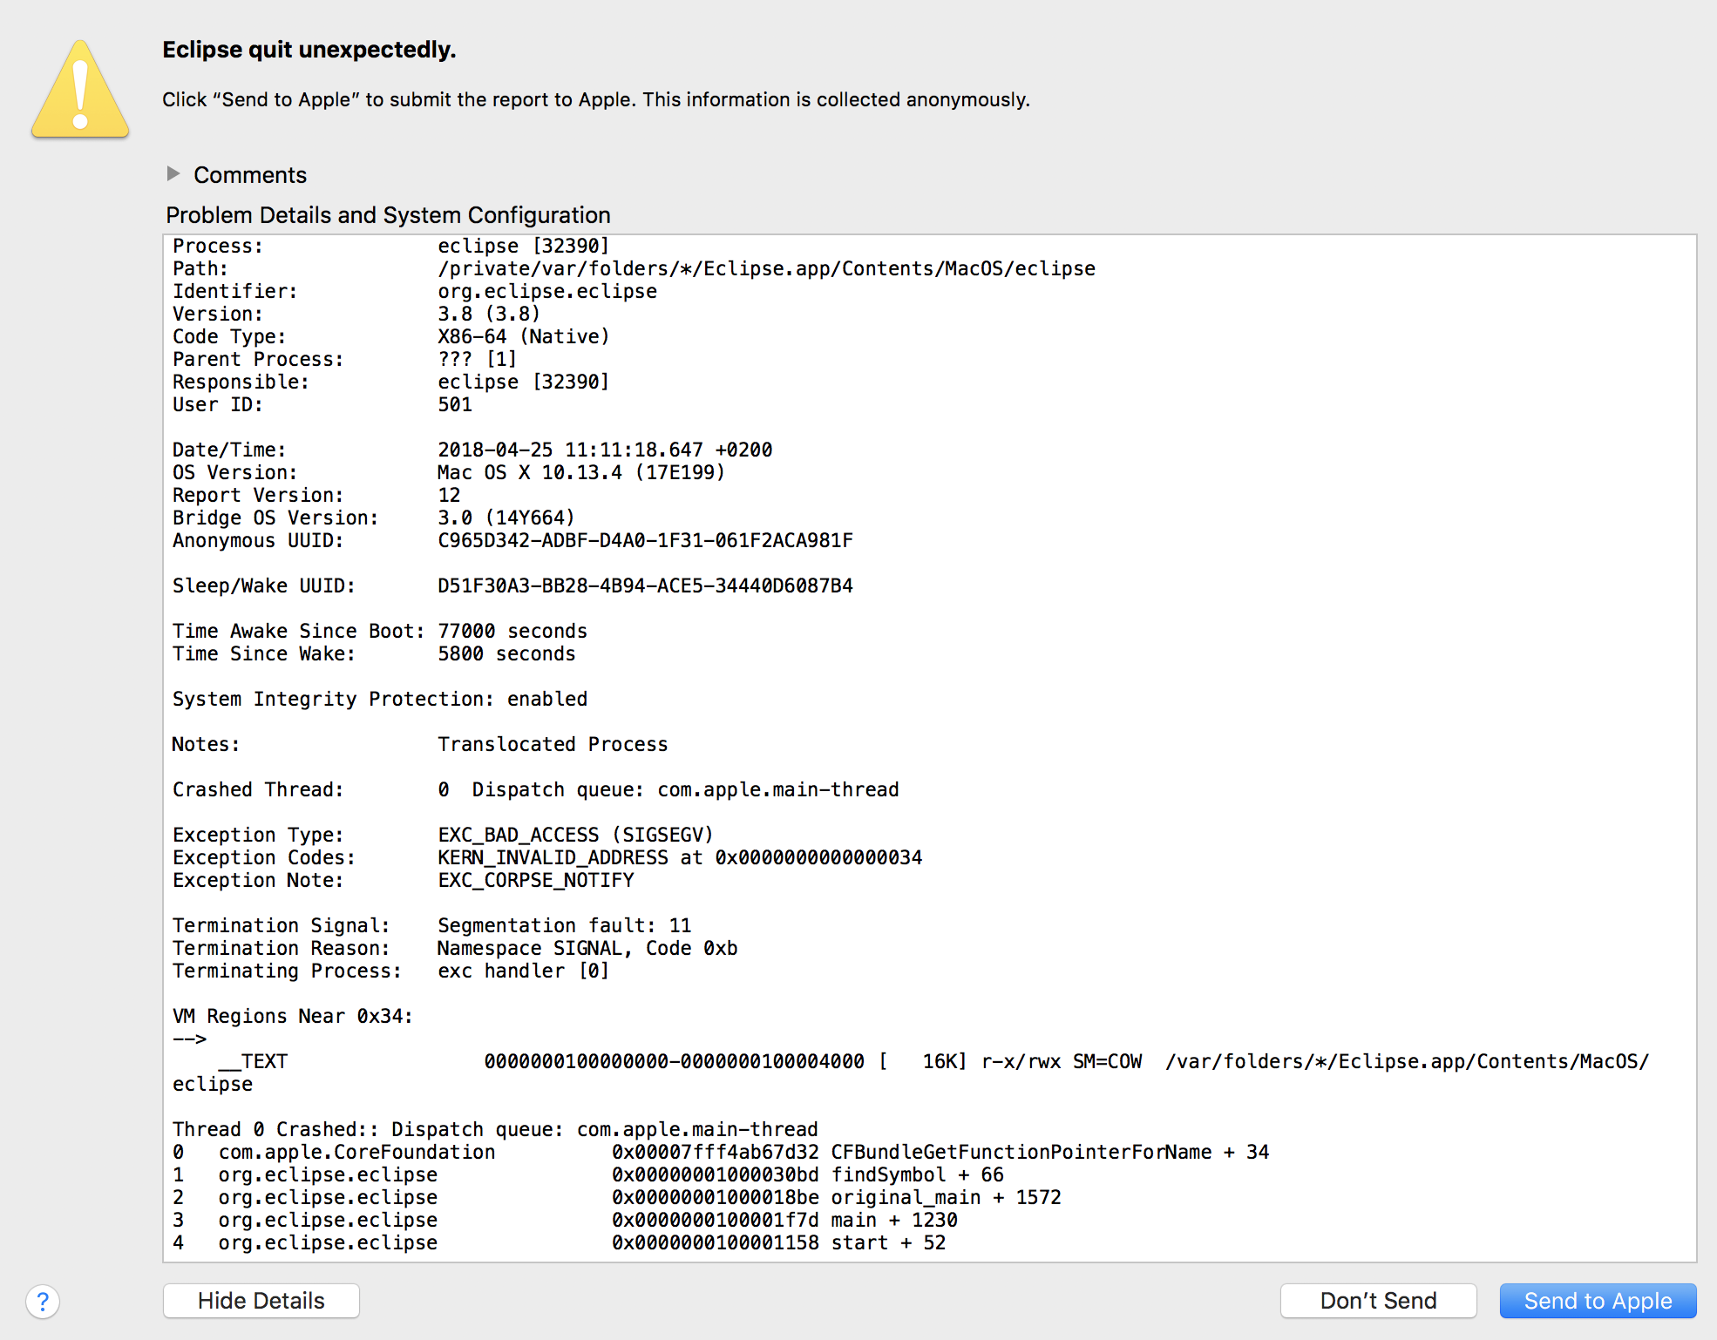Click the Don't Send button
The height and width of the screenshot is (1340, 1717).
pos(1377,1301)
